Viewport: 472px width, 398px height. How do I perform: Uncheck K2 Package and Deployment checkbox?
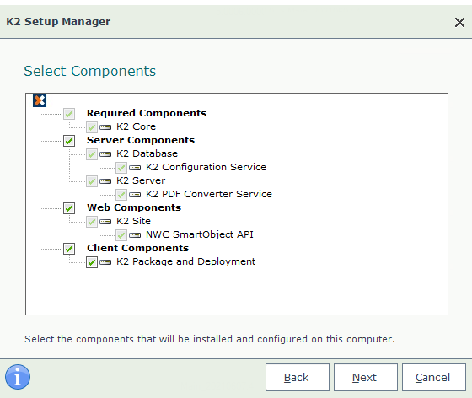pyautogui.click(x=92, y=262)
